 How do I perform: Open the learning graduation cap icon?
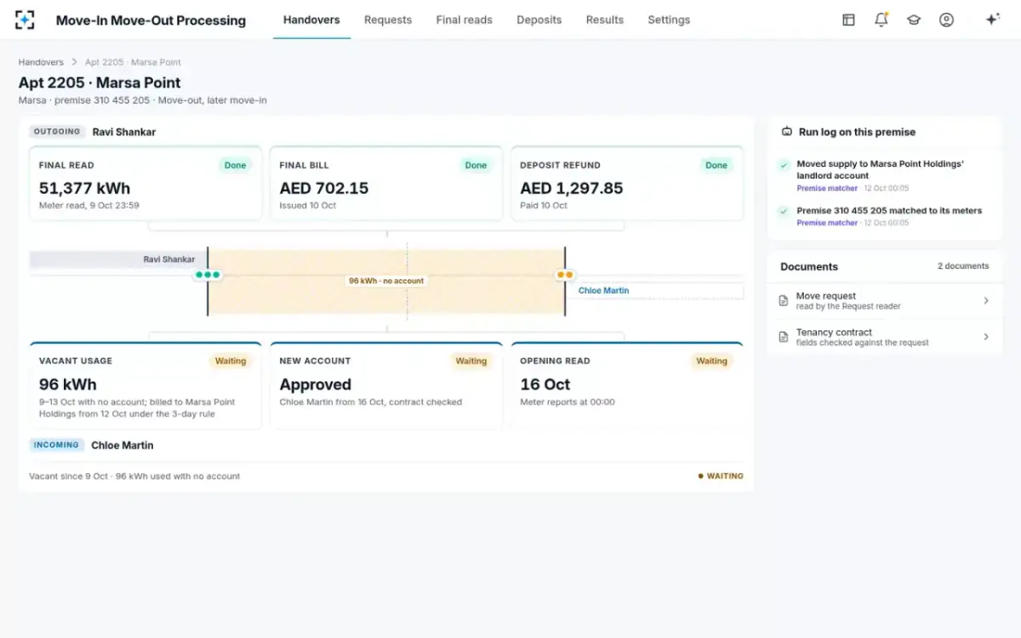[x=914, y=20]
